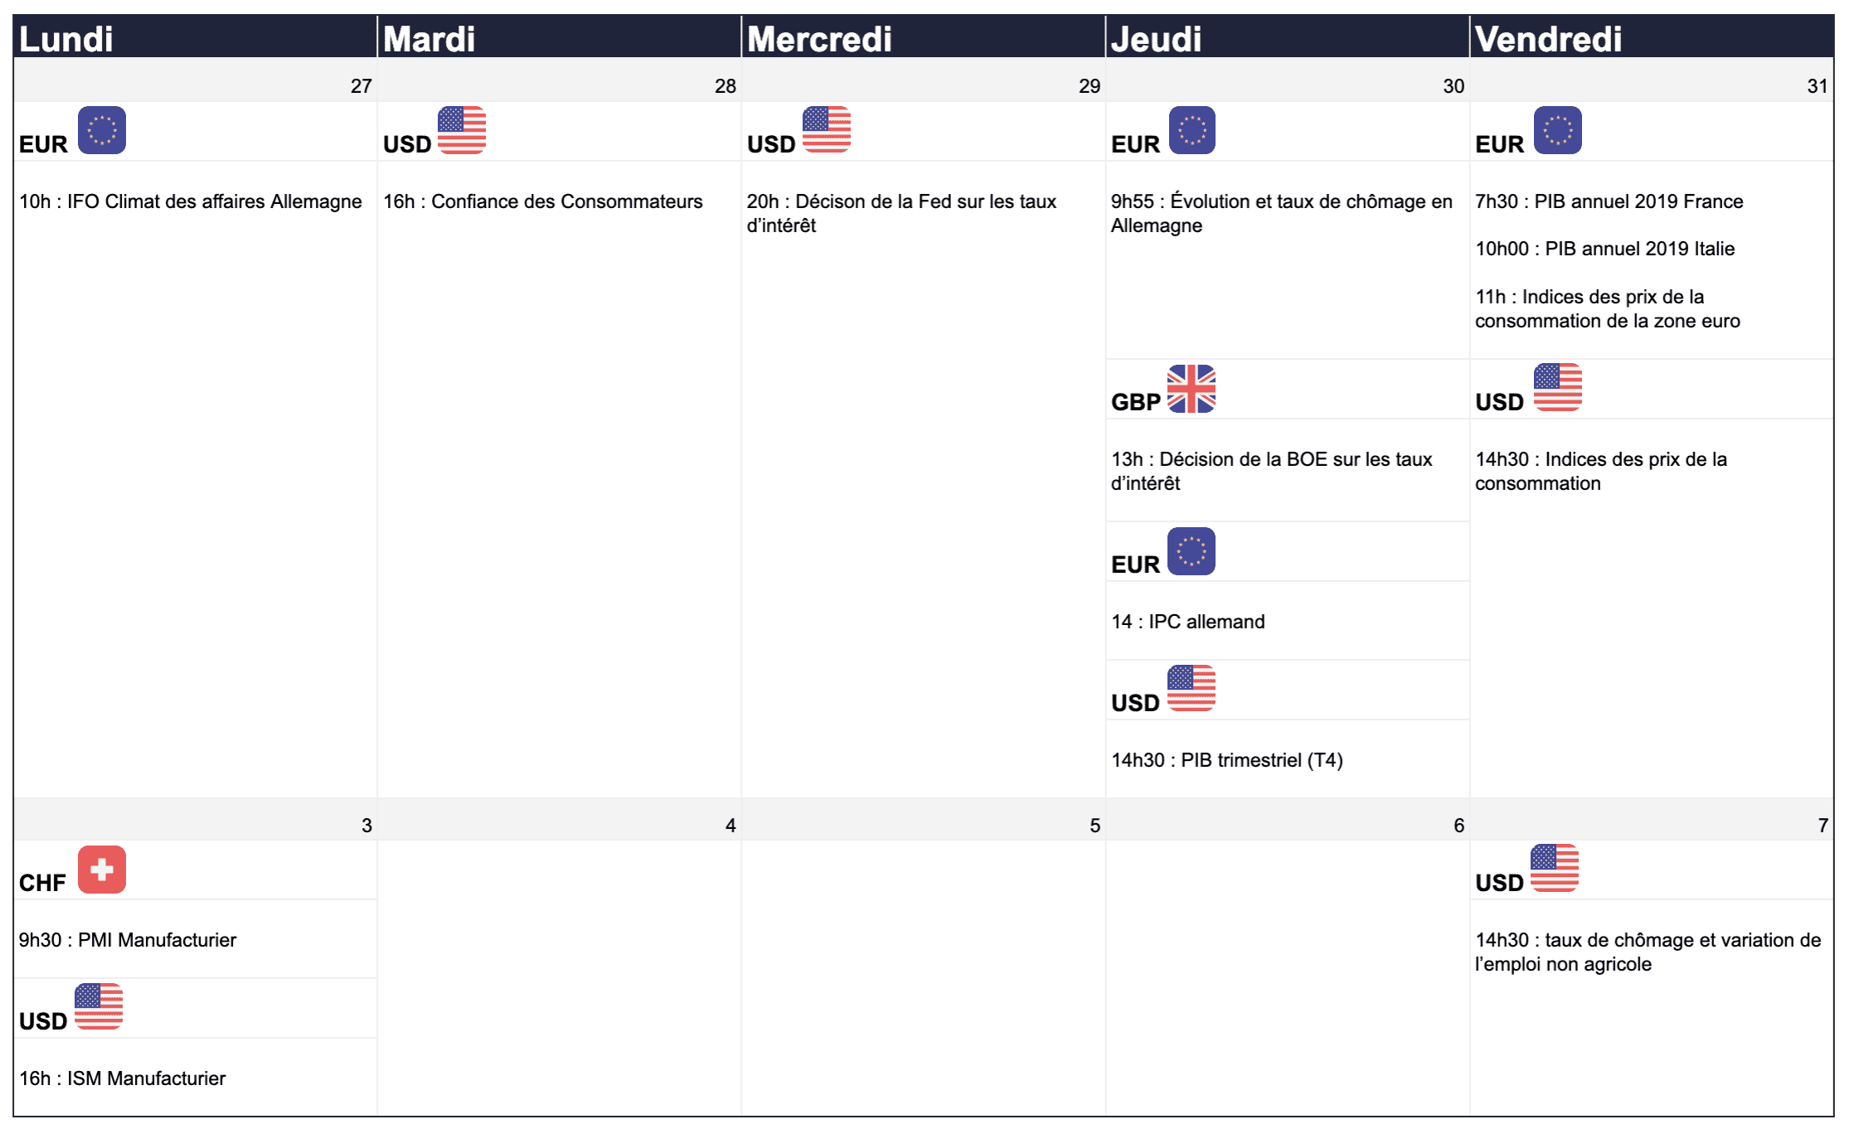Viewport: 1849px width, 1129px height.
Task: Click the Swiss flag beside CHF
Action: [102, 870]
